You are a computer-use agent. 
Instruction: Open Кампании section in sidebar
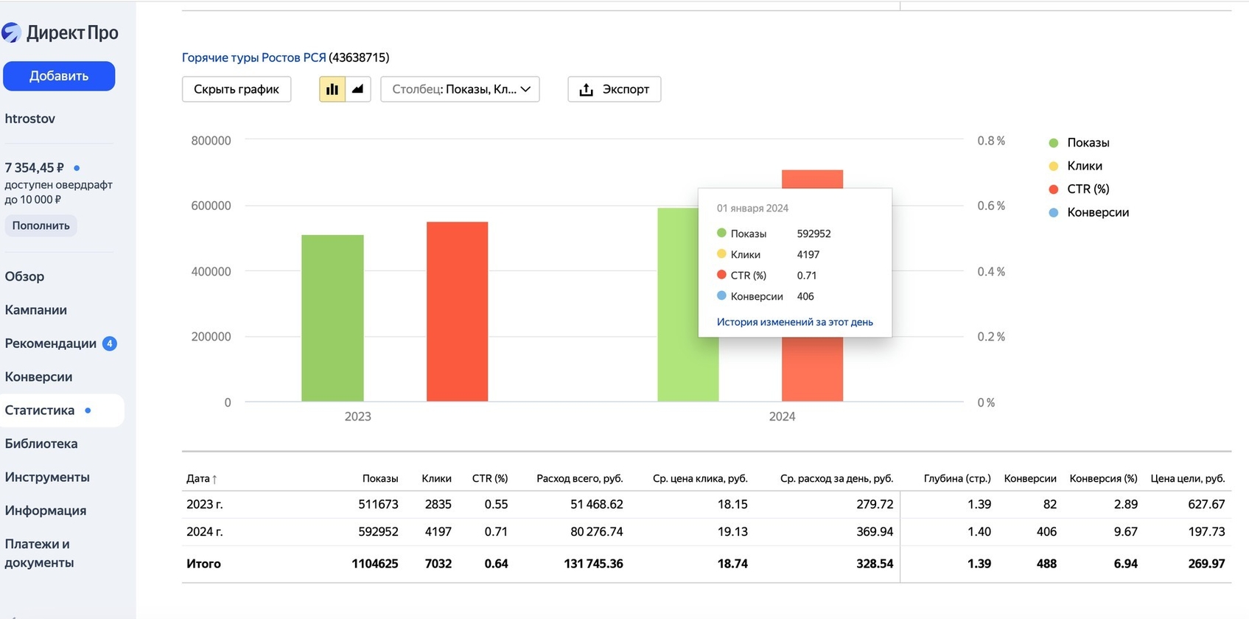tap(36, 310)
